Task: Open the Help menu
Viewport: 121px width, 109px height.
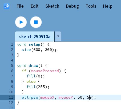Action: pyautogui.click(x=108, y=6)
